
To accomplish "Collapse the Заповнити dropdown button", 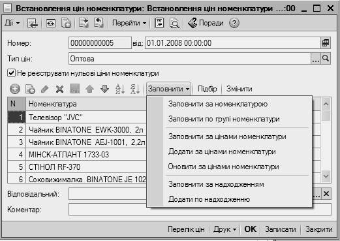I will point(169,89).
